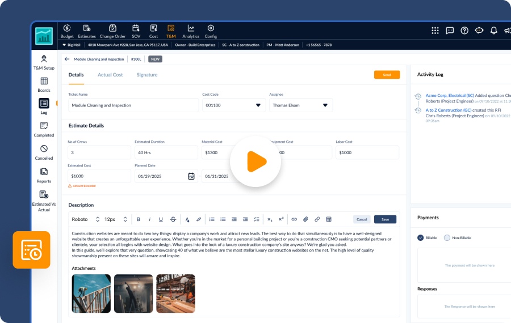Open the Cost module
Viewport: 511px width, 323px height.
[153, 32]
